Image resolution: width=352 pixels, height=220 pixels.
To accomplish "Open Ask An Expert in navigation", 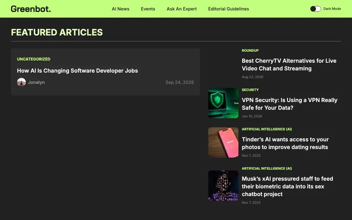I will 181,9.
